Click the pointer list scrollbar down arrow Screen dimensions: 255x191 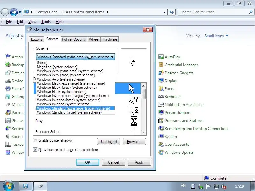(x=143, y=132)
